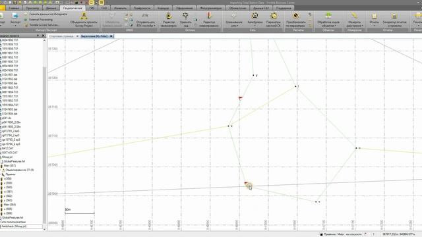This screenshot has width=422, height=237.
Task: Open the Редактор нивелирования tool
Action: point(208,19)
